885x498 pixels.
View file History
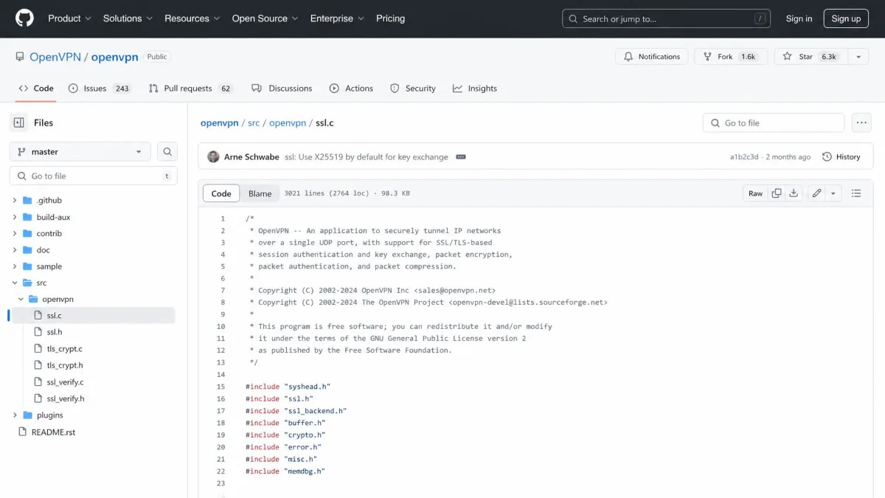[x=841, y=157]
